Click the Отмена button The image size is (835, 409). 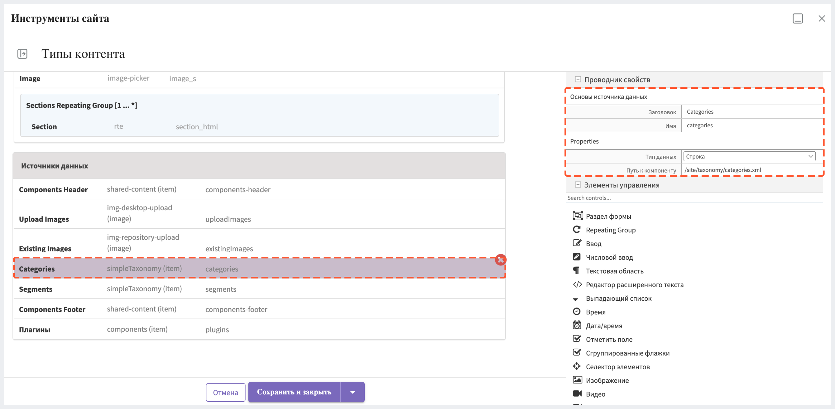click(225, 392)
